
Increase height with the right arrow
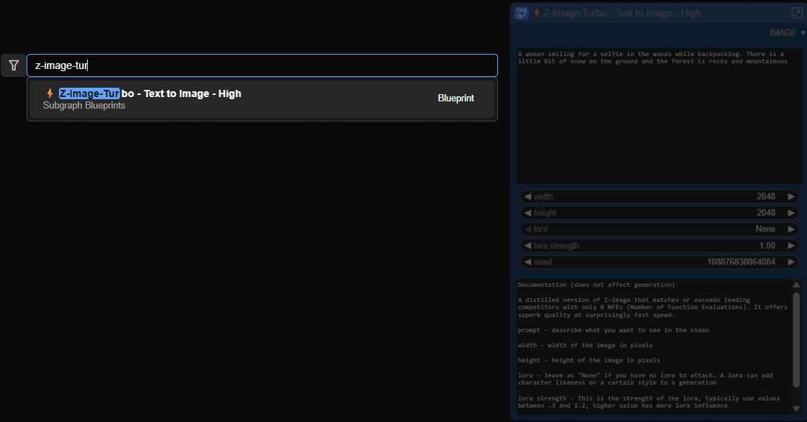(x=791, y=214)
